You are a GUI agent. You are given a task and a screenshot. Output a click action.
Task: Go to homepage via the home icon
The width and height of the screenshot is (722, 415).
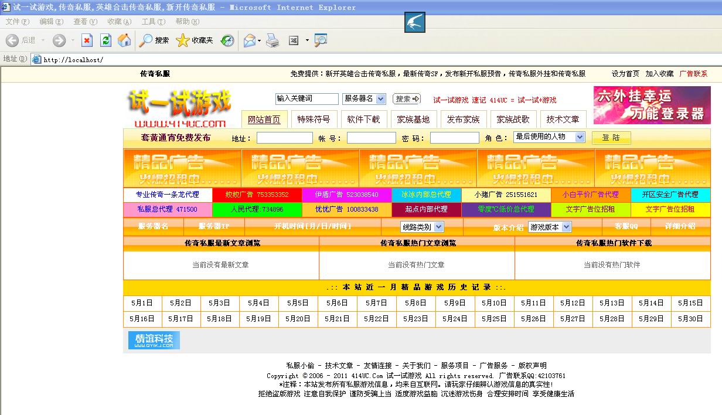click(x=124, y=40)
